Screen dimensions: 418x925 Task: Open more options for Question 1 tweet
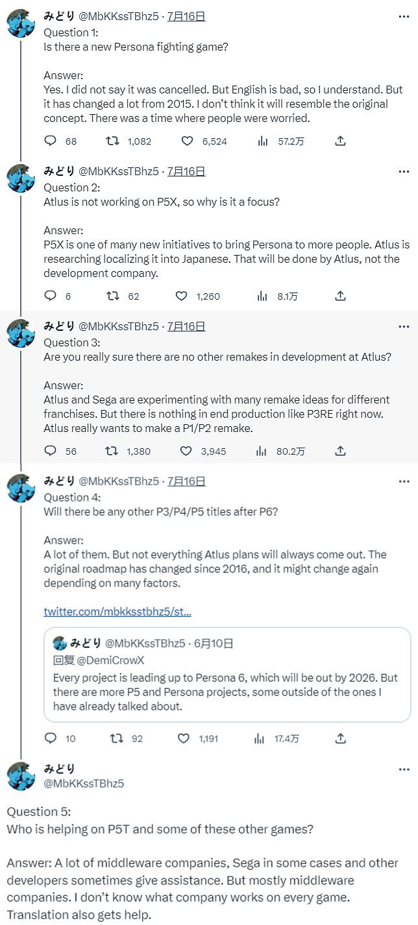coord(403,16)
